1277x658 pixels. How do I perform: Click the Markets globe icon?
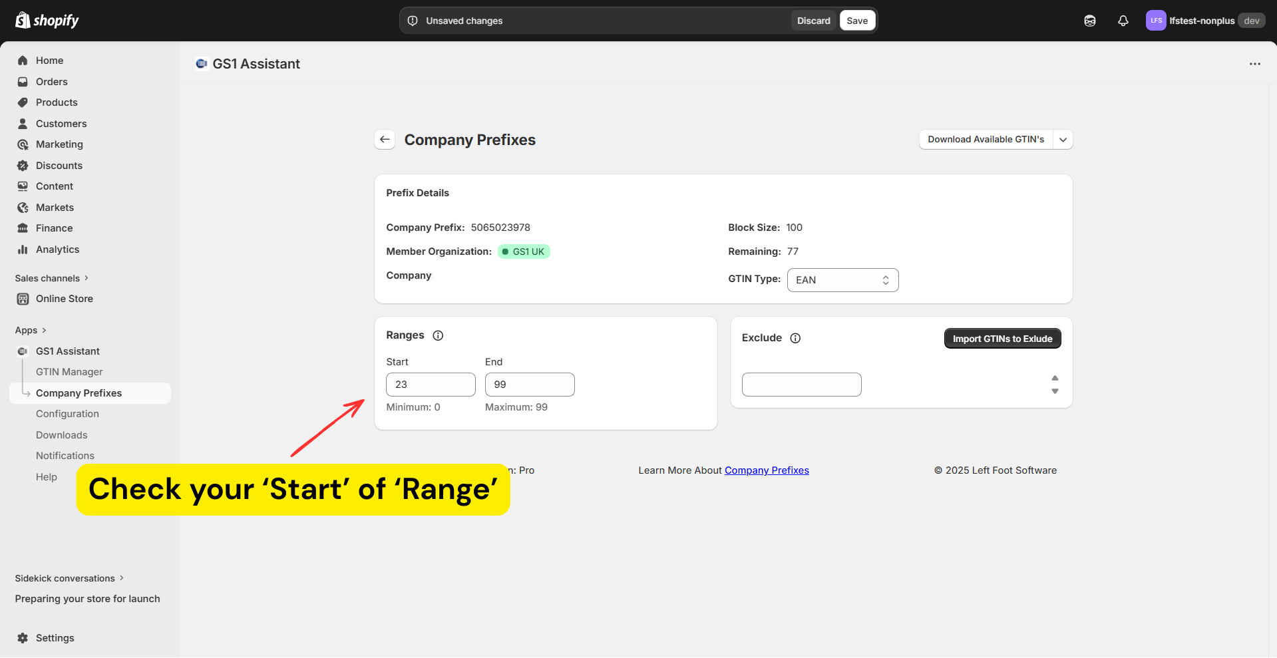click(x=23, y=208)
